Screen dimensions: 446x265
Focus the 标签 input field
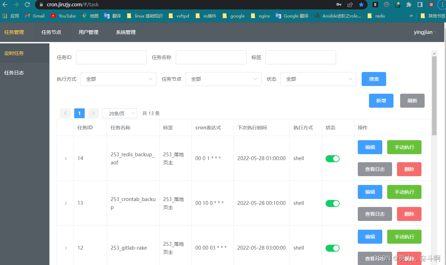point(301,57)
